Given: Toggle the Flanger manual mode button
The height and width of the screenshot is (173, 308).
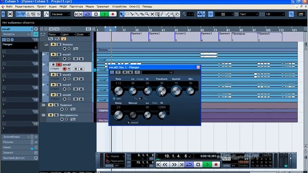Looking at the screenshot, I should coord(128,123).
